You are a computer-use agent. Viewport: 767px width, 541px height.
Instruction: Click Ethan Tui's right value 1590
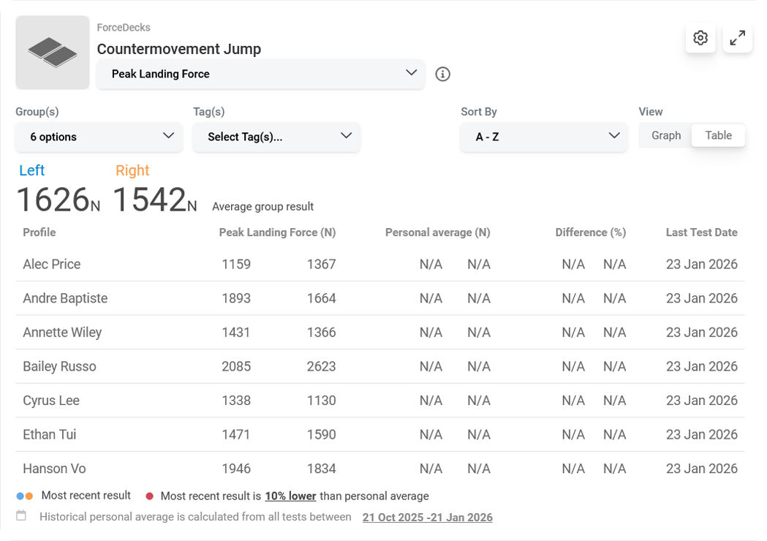point(322,434)
